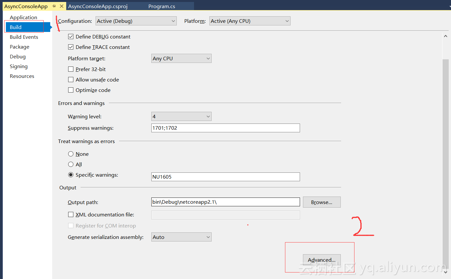Click Browse for output path
Image resolution: width=451 pixels, height=279 pixels.
[x=322, y=202]
